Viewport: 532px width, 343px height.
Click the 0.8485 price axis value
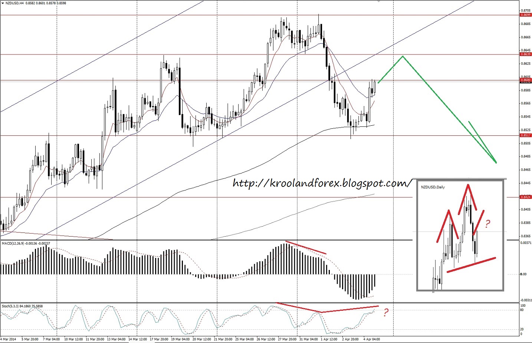point(526,156)
